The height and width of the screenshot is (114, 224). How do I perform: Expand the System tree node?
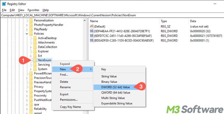click(31, 69)
